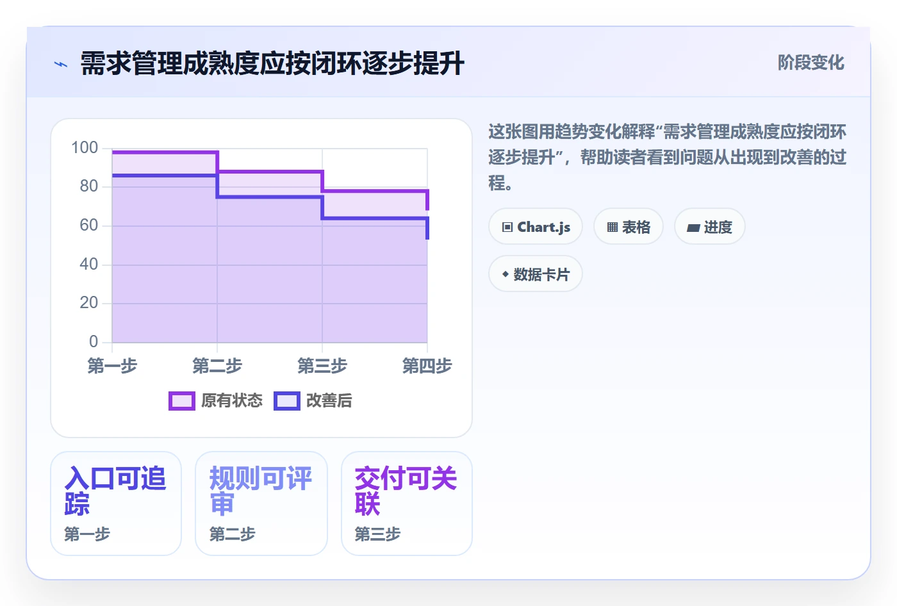
Task: Click 第一步 under the 入口可追踪 card
Action: click(87, 534)
